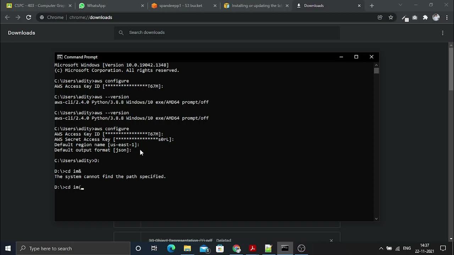
Task: Click the Command Prompt scrollbar thumb
Action: click(376, 70)
